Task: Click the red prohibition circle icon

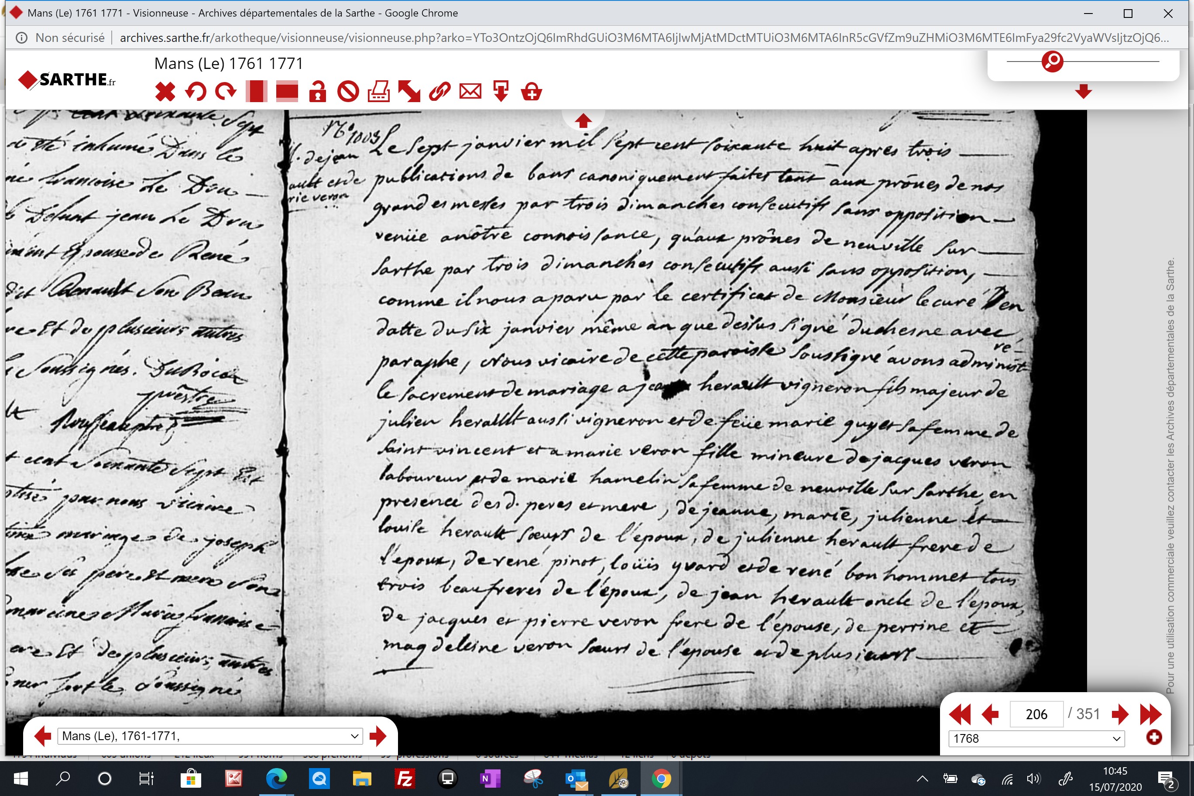Action: click(x=348, y=92)
